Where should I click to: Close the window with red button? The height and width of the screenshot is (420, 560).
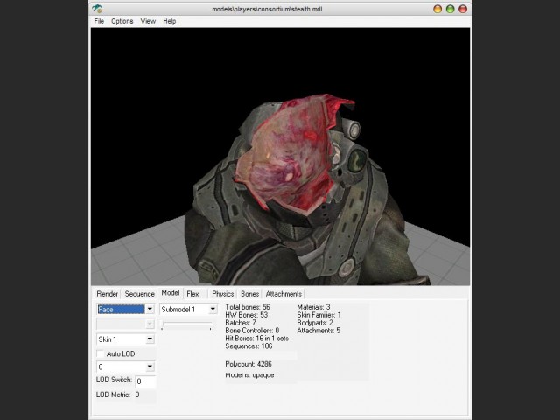click(x=463, y=9)
